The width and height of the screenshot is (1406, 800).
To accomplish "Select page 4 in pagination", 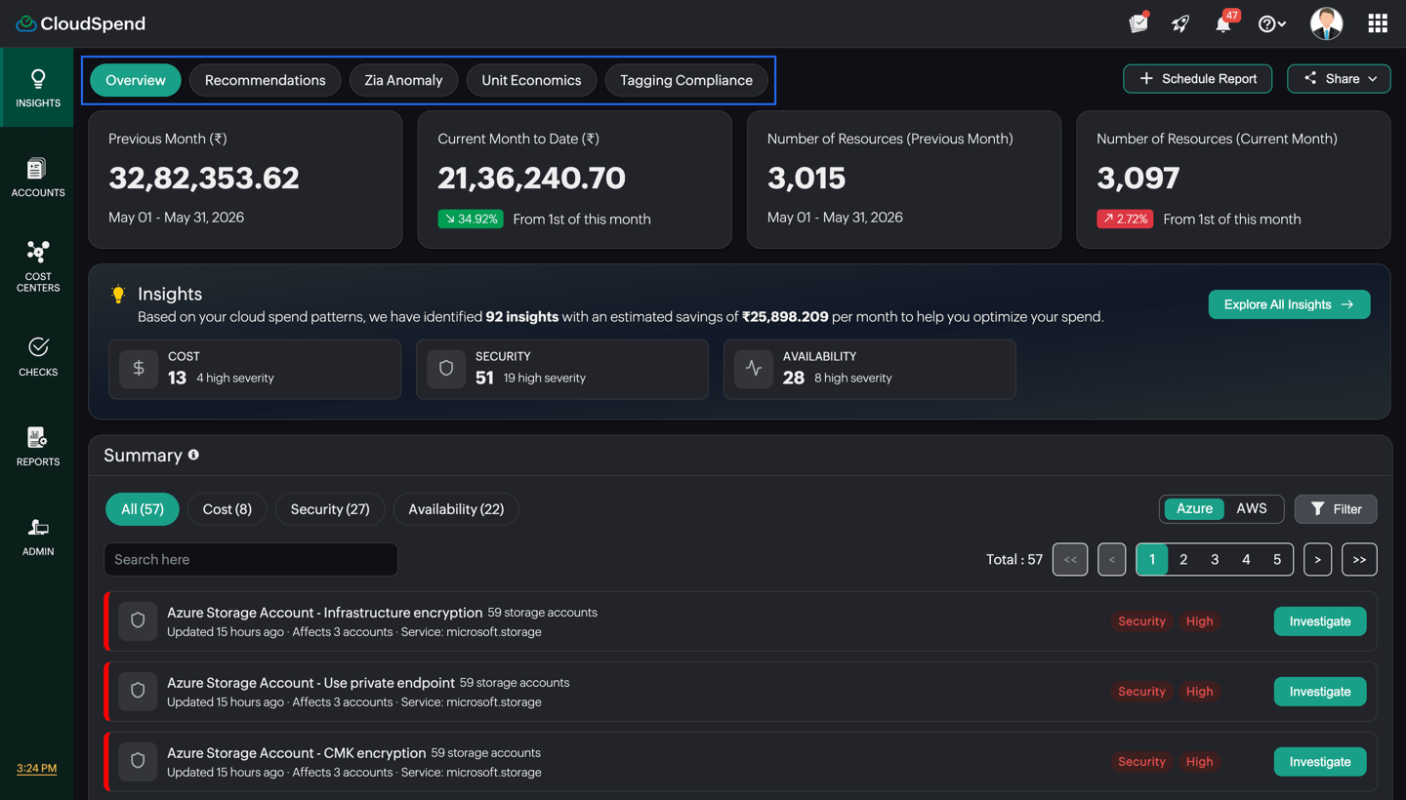I will tap(1246, 559).
